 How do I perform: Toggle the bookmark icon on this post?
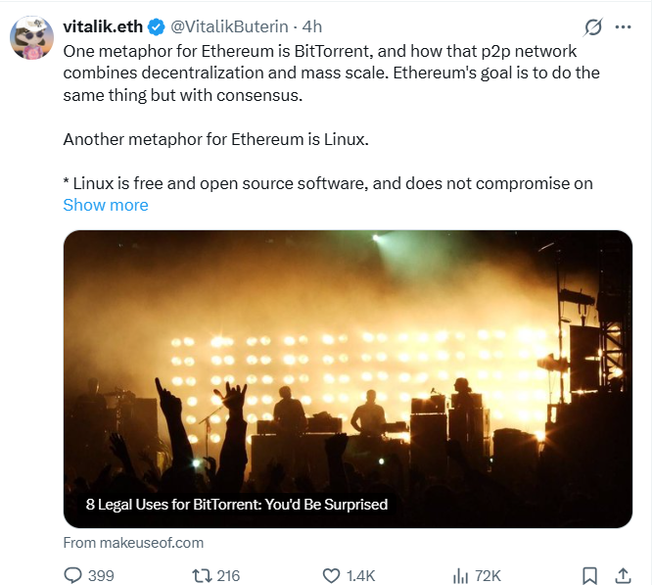point(589,575)
